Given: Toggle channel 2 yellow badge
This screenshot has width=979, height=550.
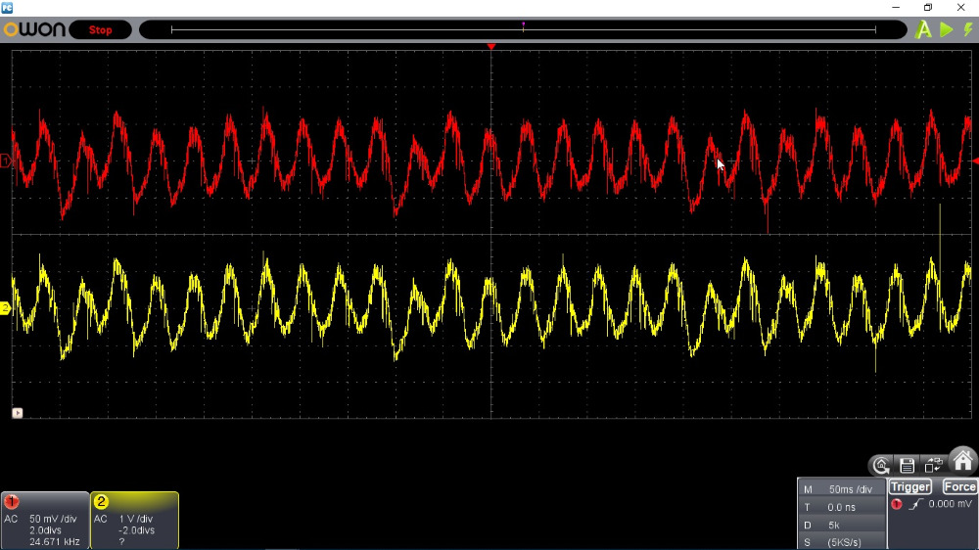Looking at the screenshot, I should coord(101,501).
